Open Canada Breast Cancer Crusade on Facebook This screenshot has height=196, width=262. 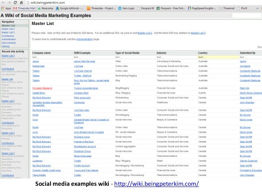point(92,121)
